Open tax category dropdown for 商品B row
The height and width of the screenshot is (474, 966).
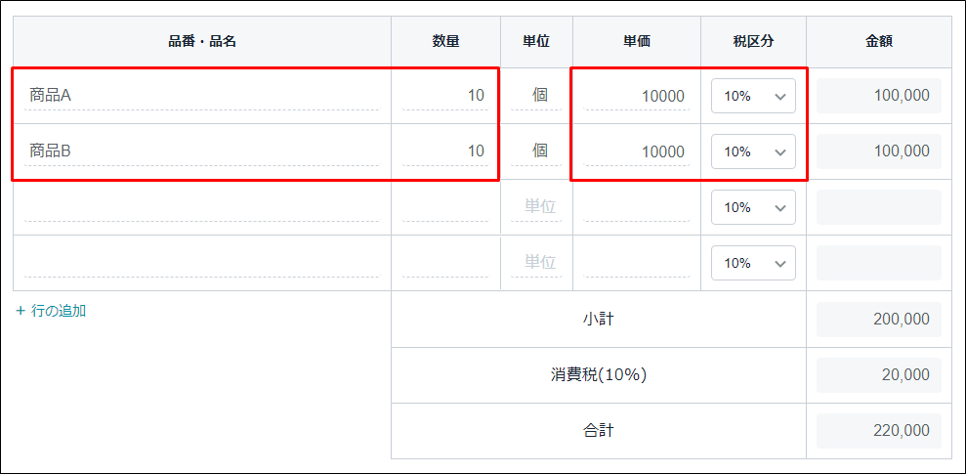click(x=753, y=151)
